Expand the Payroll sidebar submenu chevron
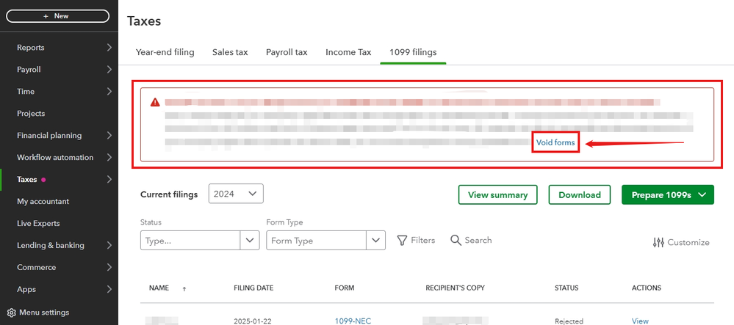 (109, 70)
